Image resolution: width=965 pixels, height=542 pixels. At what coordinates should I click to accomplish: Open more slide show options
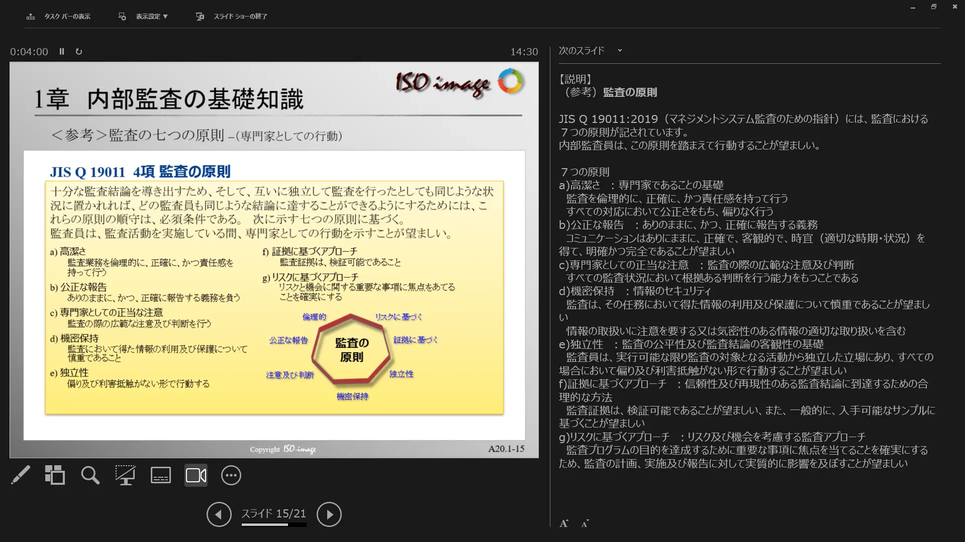coord(231,475)
